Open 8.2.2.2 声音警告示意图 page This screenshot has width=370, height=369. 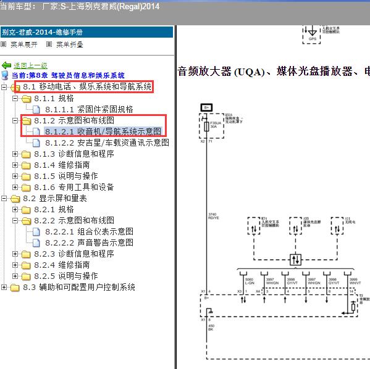(89, 243)
